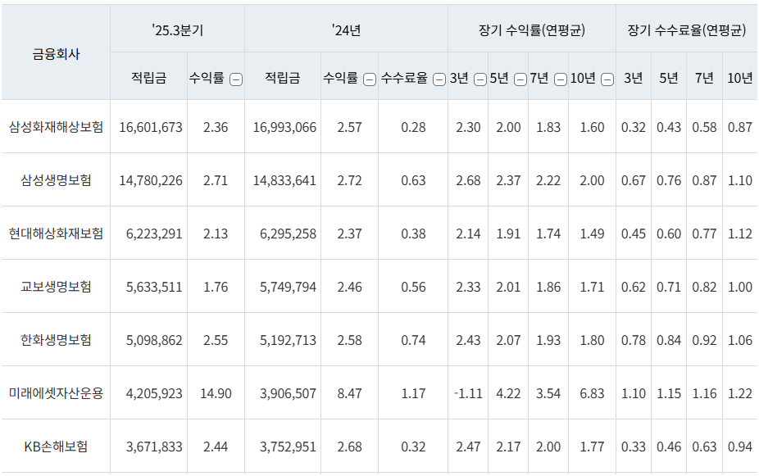Click the value 5,192,713
This screenshot has height=476, width=759.
point(288,340)
